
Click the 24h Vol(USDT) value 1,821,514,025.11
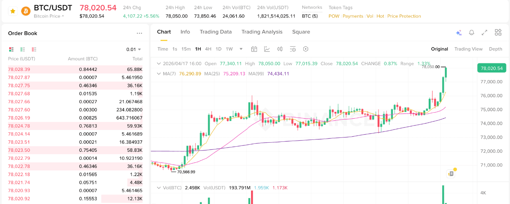point(276,16)
